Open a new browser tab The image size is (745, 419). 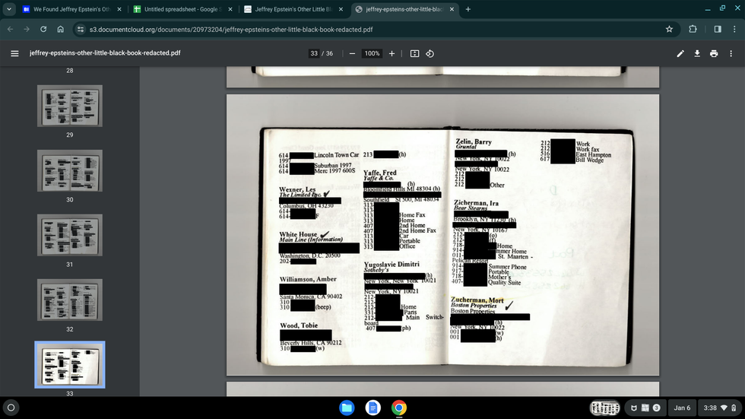pyautogui.click(x=468, y=9)
